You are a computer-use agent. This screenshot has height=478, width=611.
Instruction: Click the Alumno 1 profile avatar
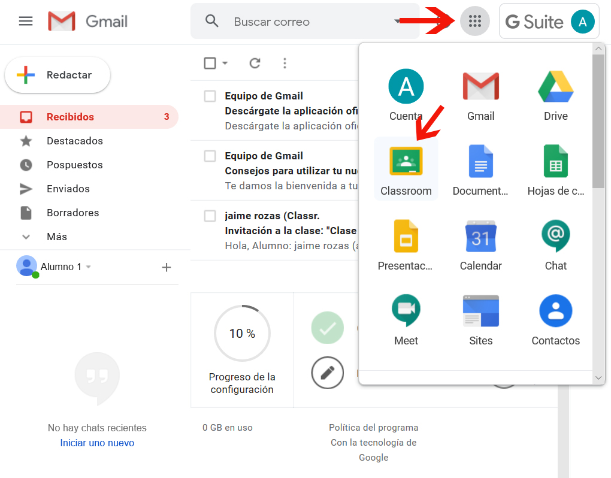click(x=26, y=266)
